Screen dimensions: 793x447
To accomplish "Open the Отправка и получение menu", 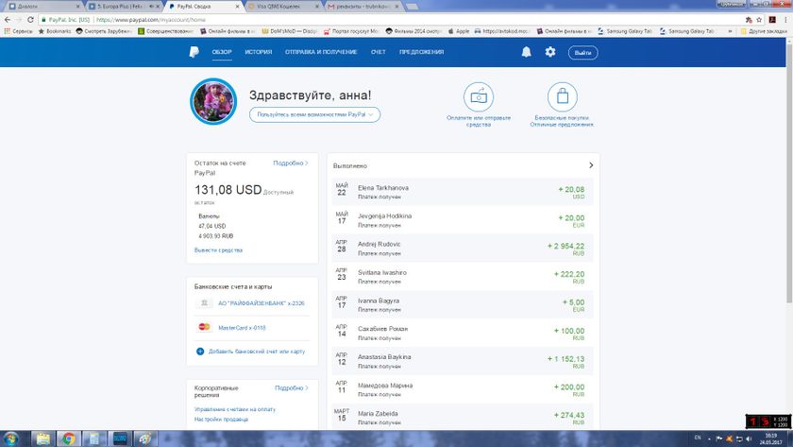I will coord(321,52).
